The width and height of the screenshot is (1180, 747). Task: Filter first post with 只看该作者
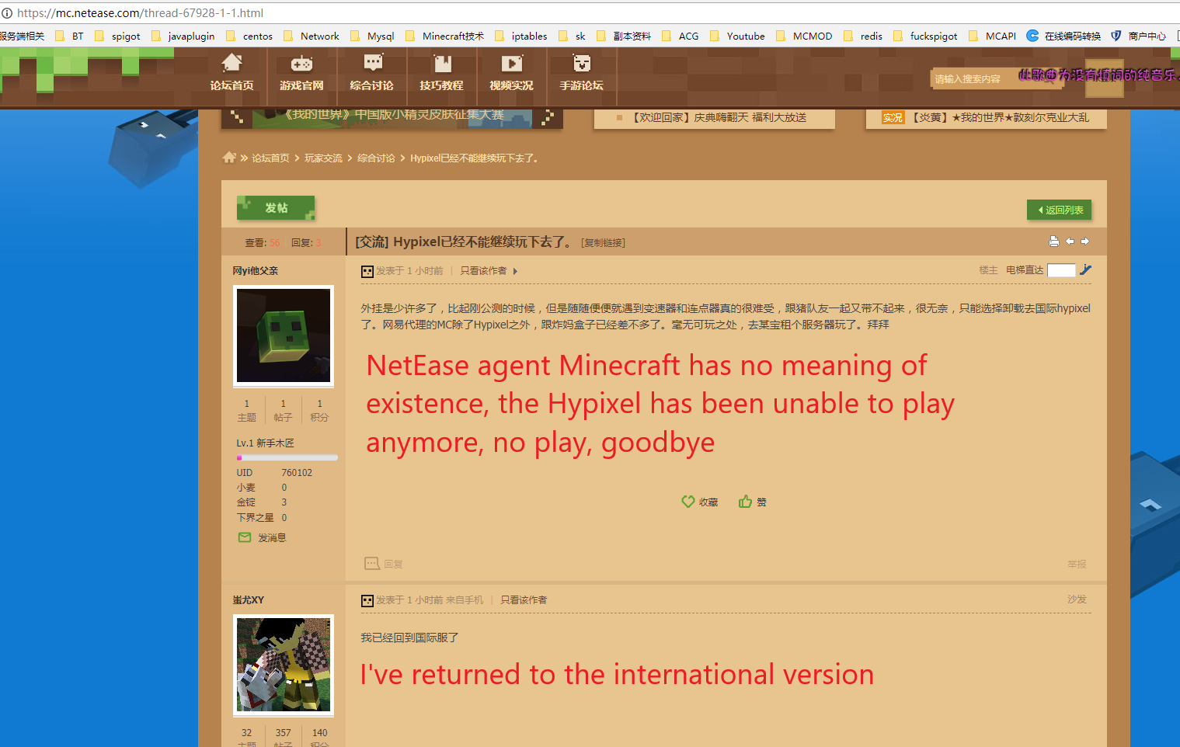pyautogui.click(x=483, y=271)
